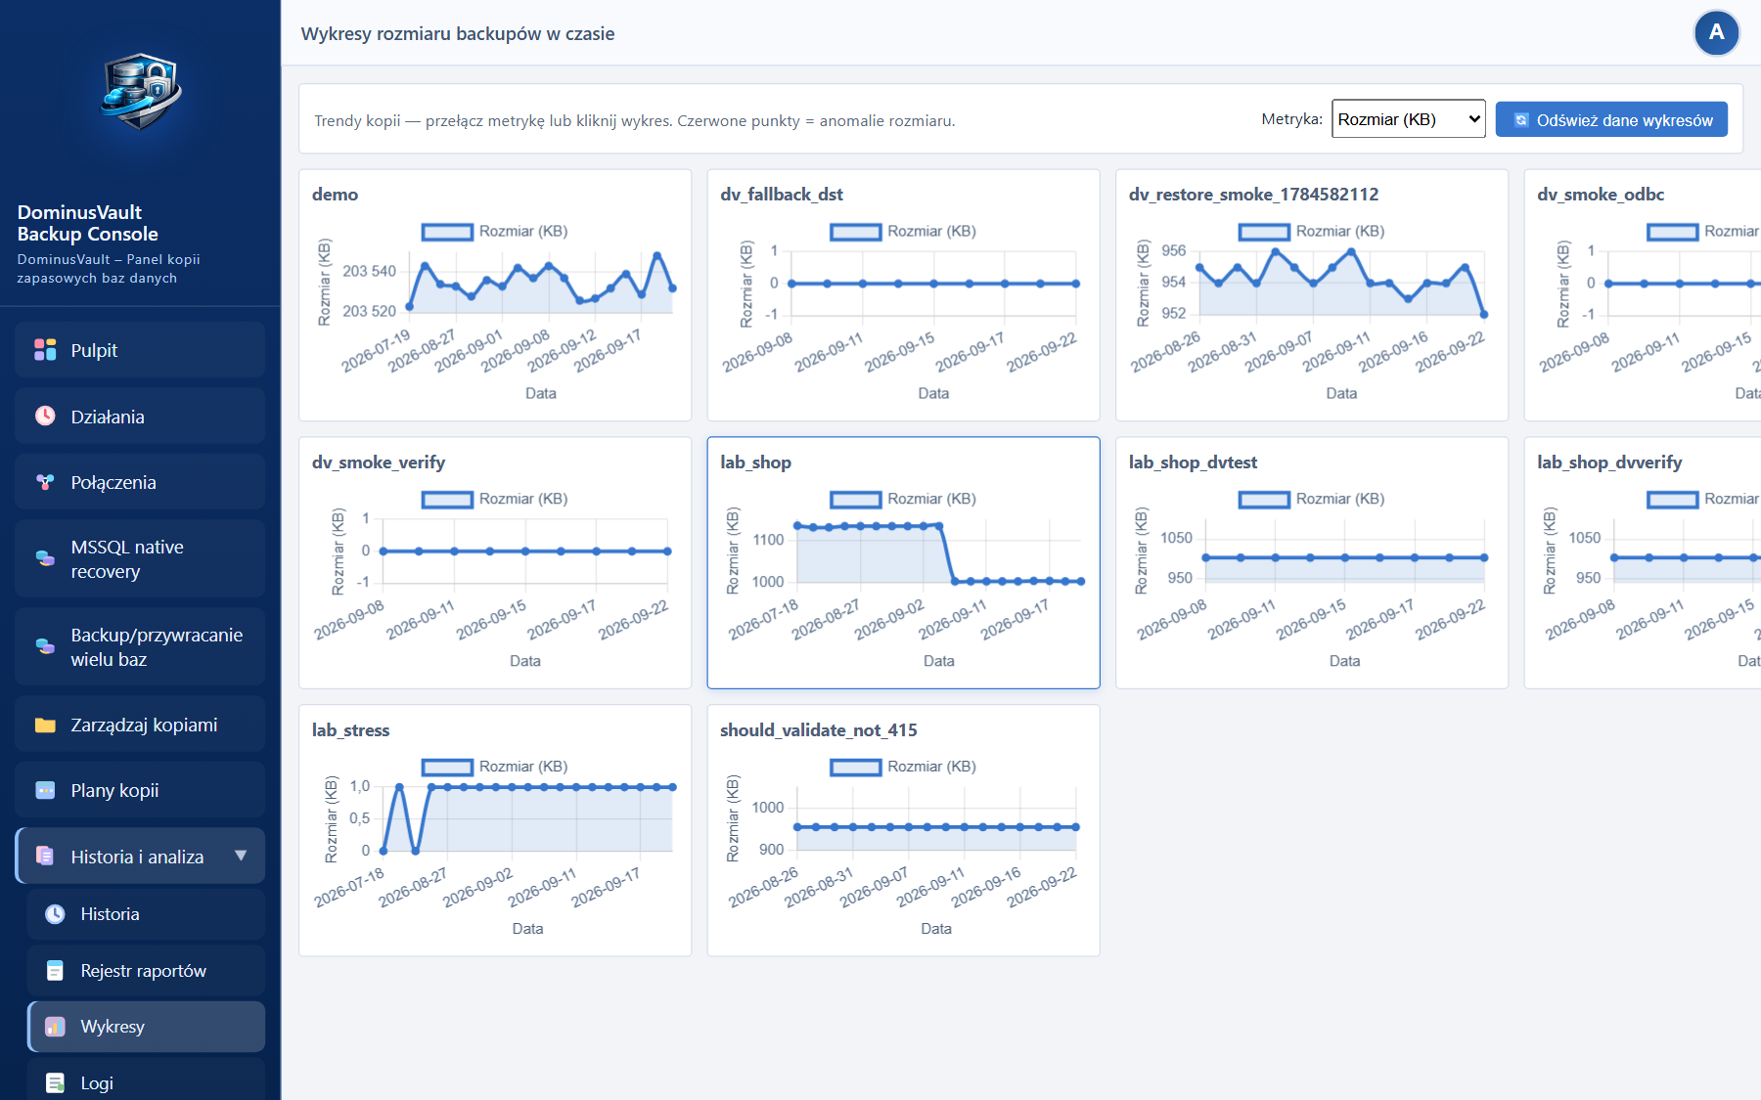Toggle Rozmiar (KB) legend in lab_shop chart
This screenshot has height=1100, width=1761.
point(903,500)
